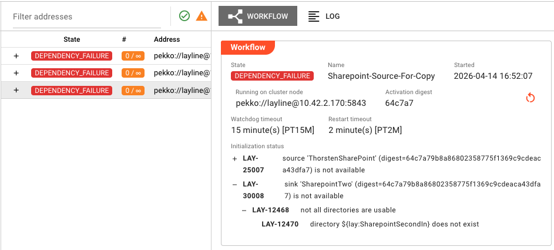554x250 pixels.
Task: Click the first row's DEPENDENCY_FAILURE badge
Action: (x=72, y=56)
